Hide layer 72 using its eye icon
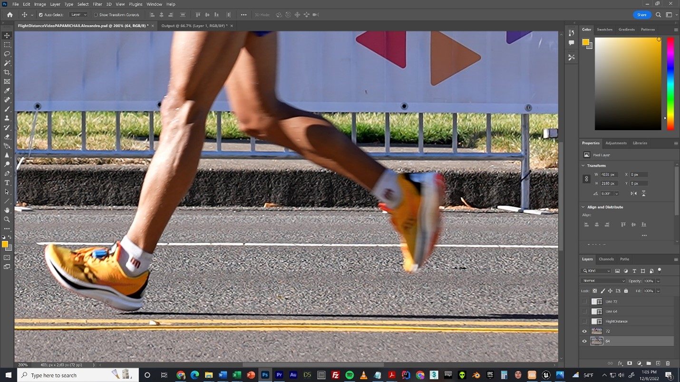This screenshot has height=382, width=680. click(584, 331)
